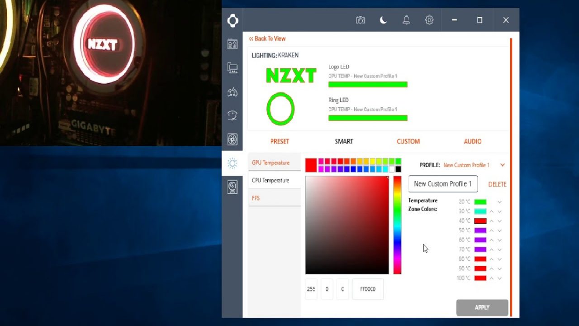The width and height of the screenshot is (579, 326).
Task: Pick the white palette swatch
Action: tap(392, 169)
